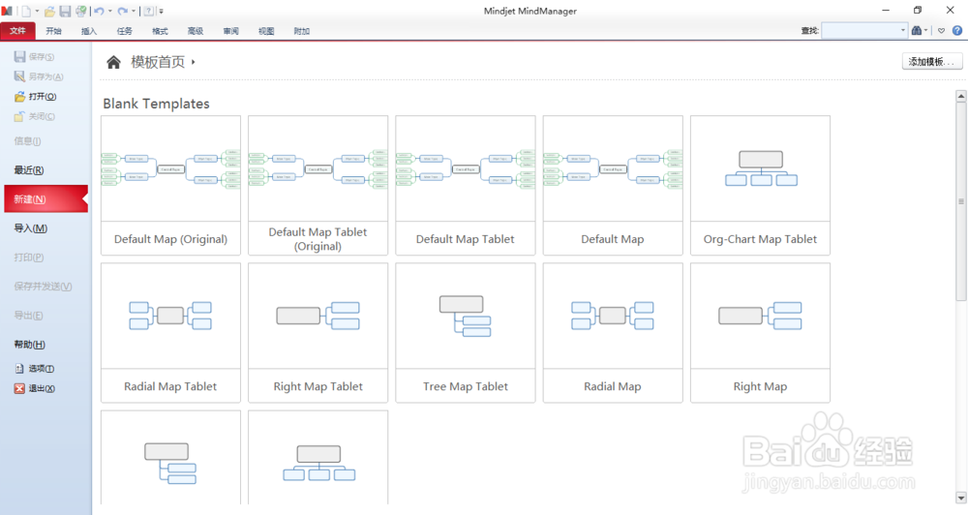Click the question mark help icon in quick access toolbar
This screenshot has width=968, height=515.
click(x=149, y=11)
